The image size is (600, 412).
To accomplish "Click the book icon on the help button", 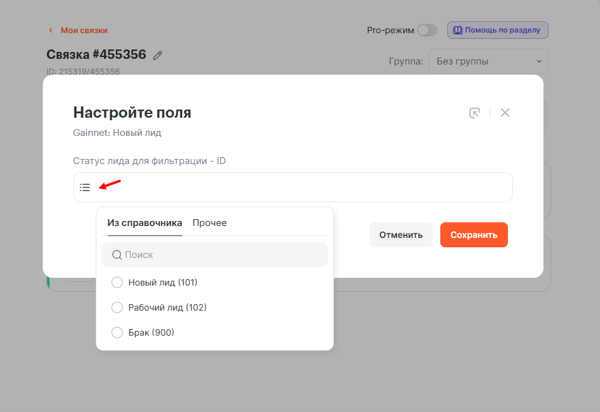I will point(458,30).
